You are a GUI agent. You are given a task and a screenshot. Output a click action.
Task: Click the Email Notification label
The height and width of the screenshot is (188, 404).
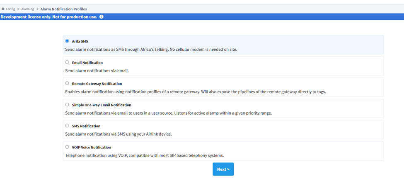[87, 63]
